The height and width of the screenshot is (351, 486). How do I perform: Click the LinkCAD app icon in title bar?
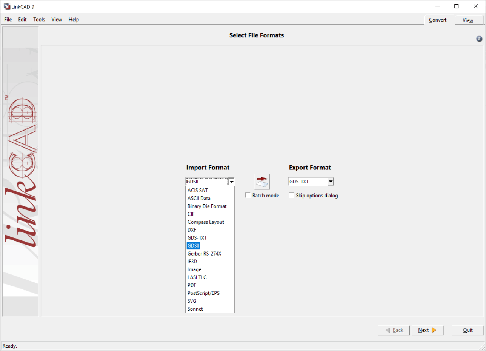[7, 6]
